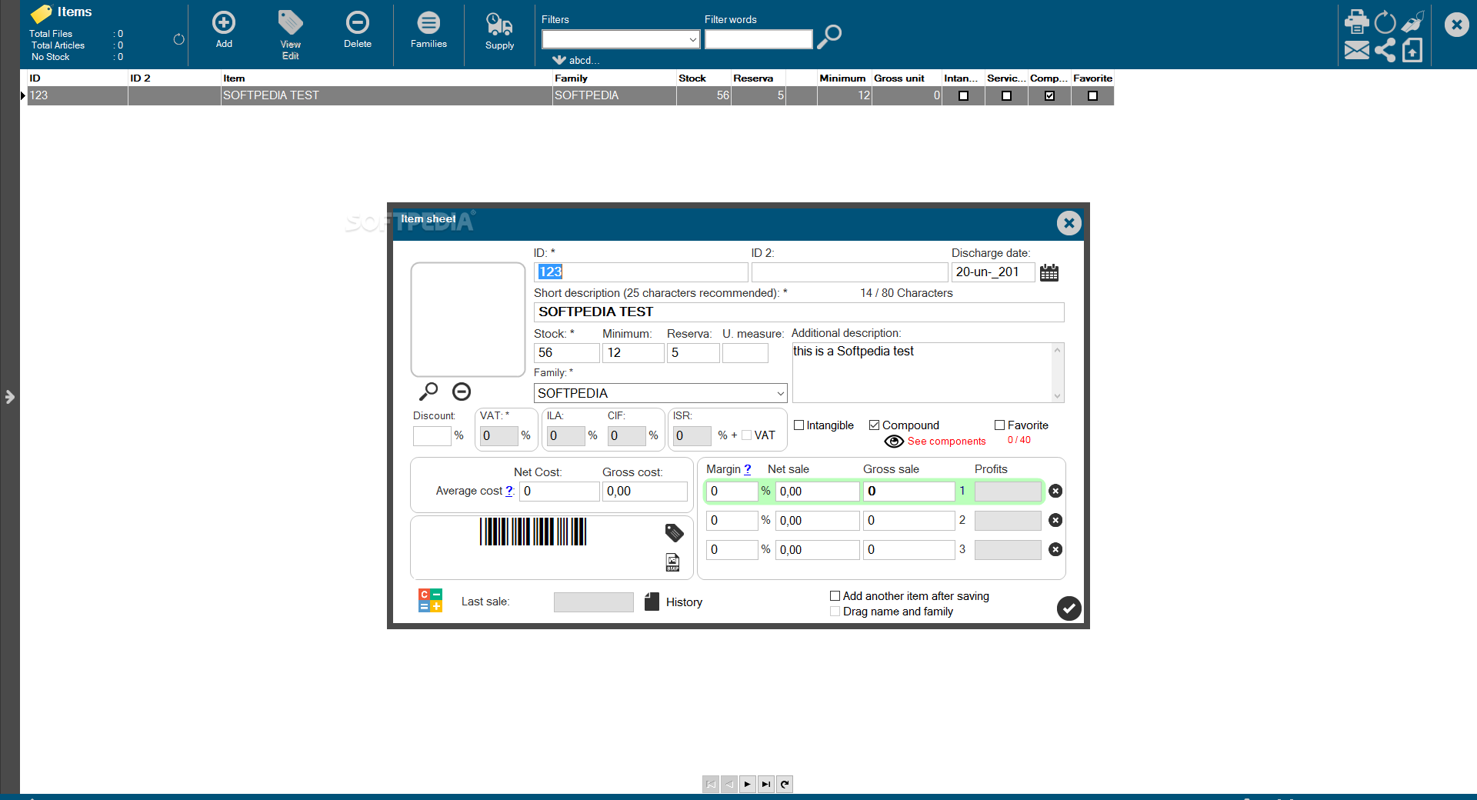Click the price tag icon beside barcode
Image resolution: width=1477 pixels, height=800 pixels.
674,532
